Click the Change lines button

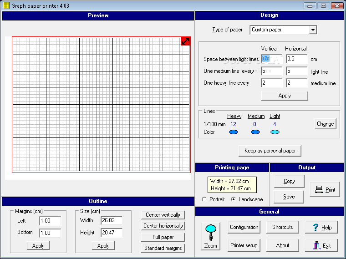[325, 124]
